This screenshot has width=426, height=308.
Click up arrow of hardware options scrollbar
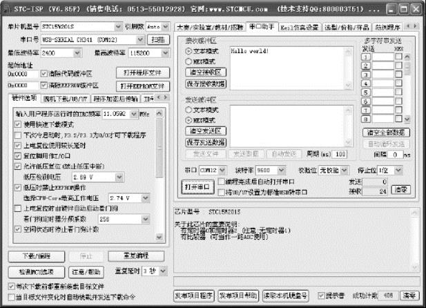[159, 114]
